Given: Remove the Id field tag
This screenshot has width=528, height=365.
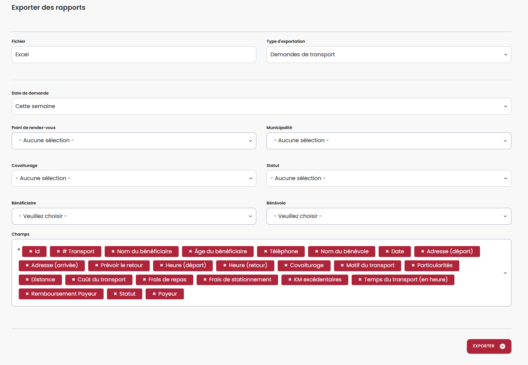Looking at the screenshot, I should coord(31,252).
